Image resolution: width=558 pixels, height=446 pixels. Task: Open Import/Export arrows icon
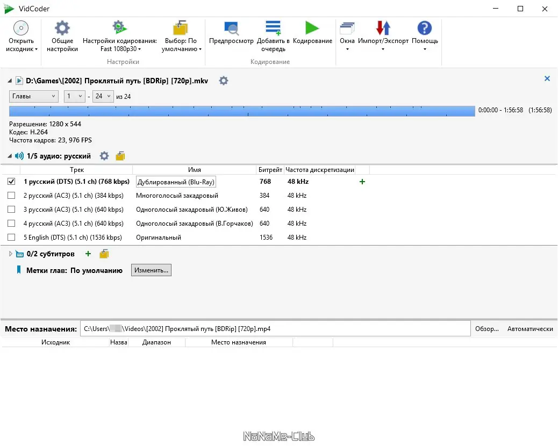[x=383, y=28]
